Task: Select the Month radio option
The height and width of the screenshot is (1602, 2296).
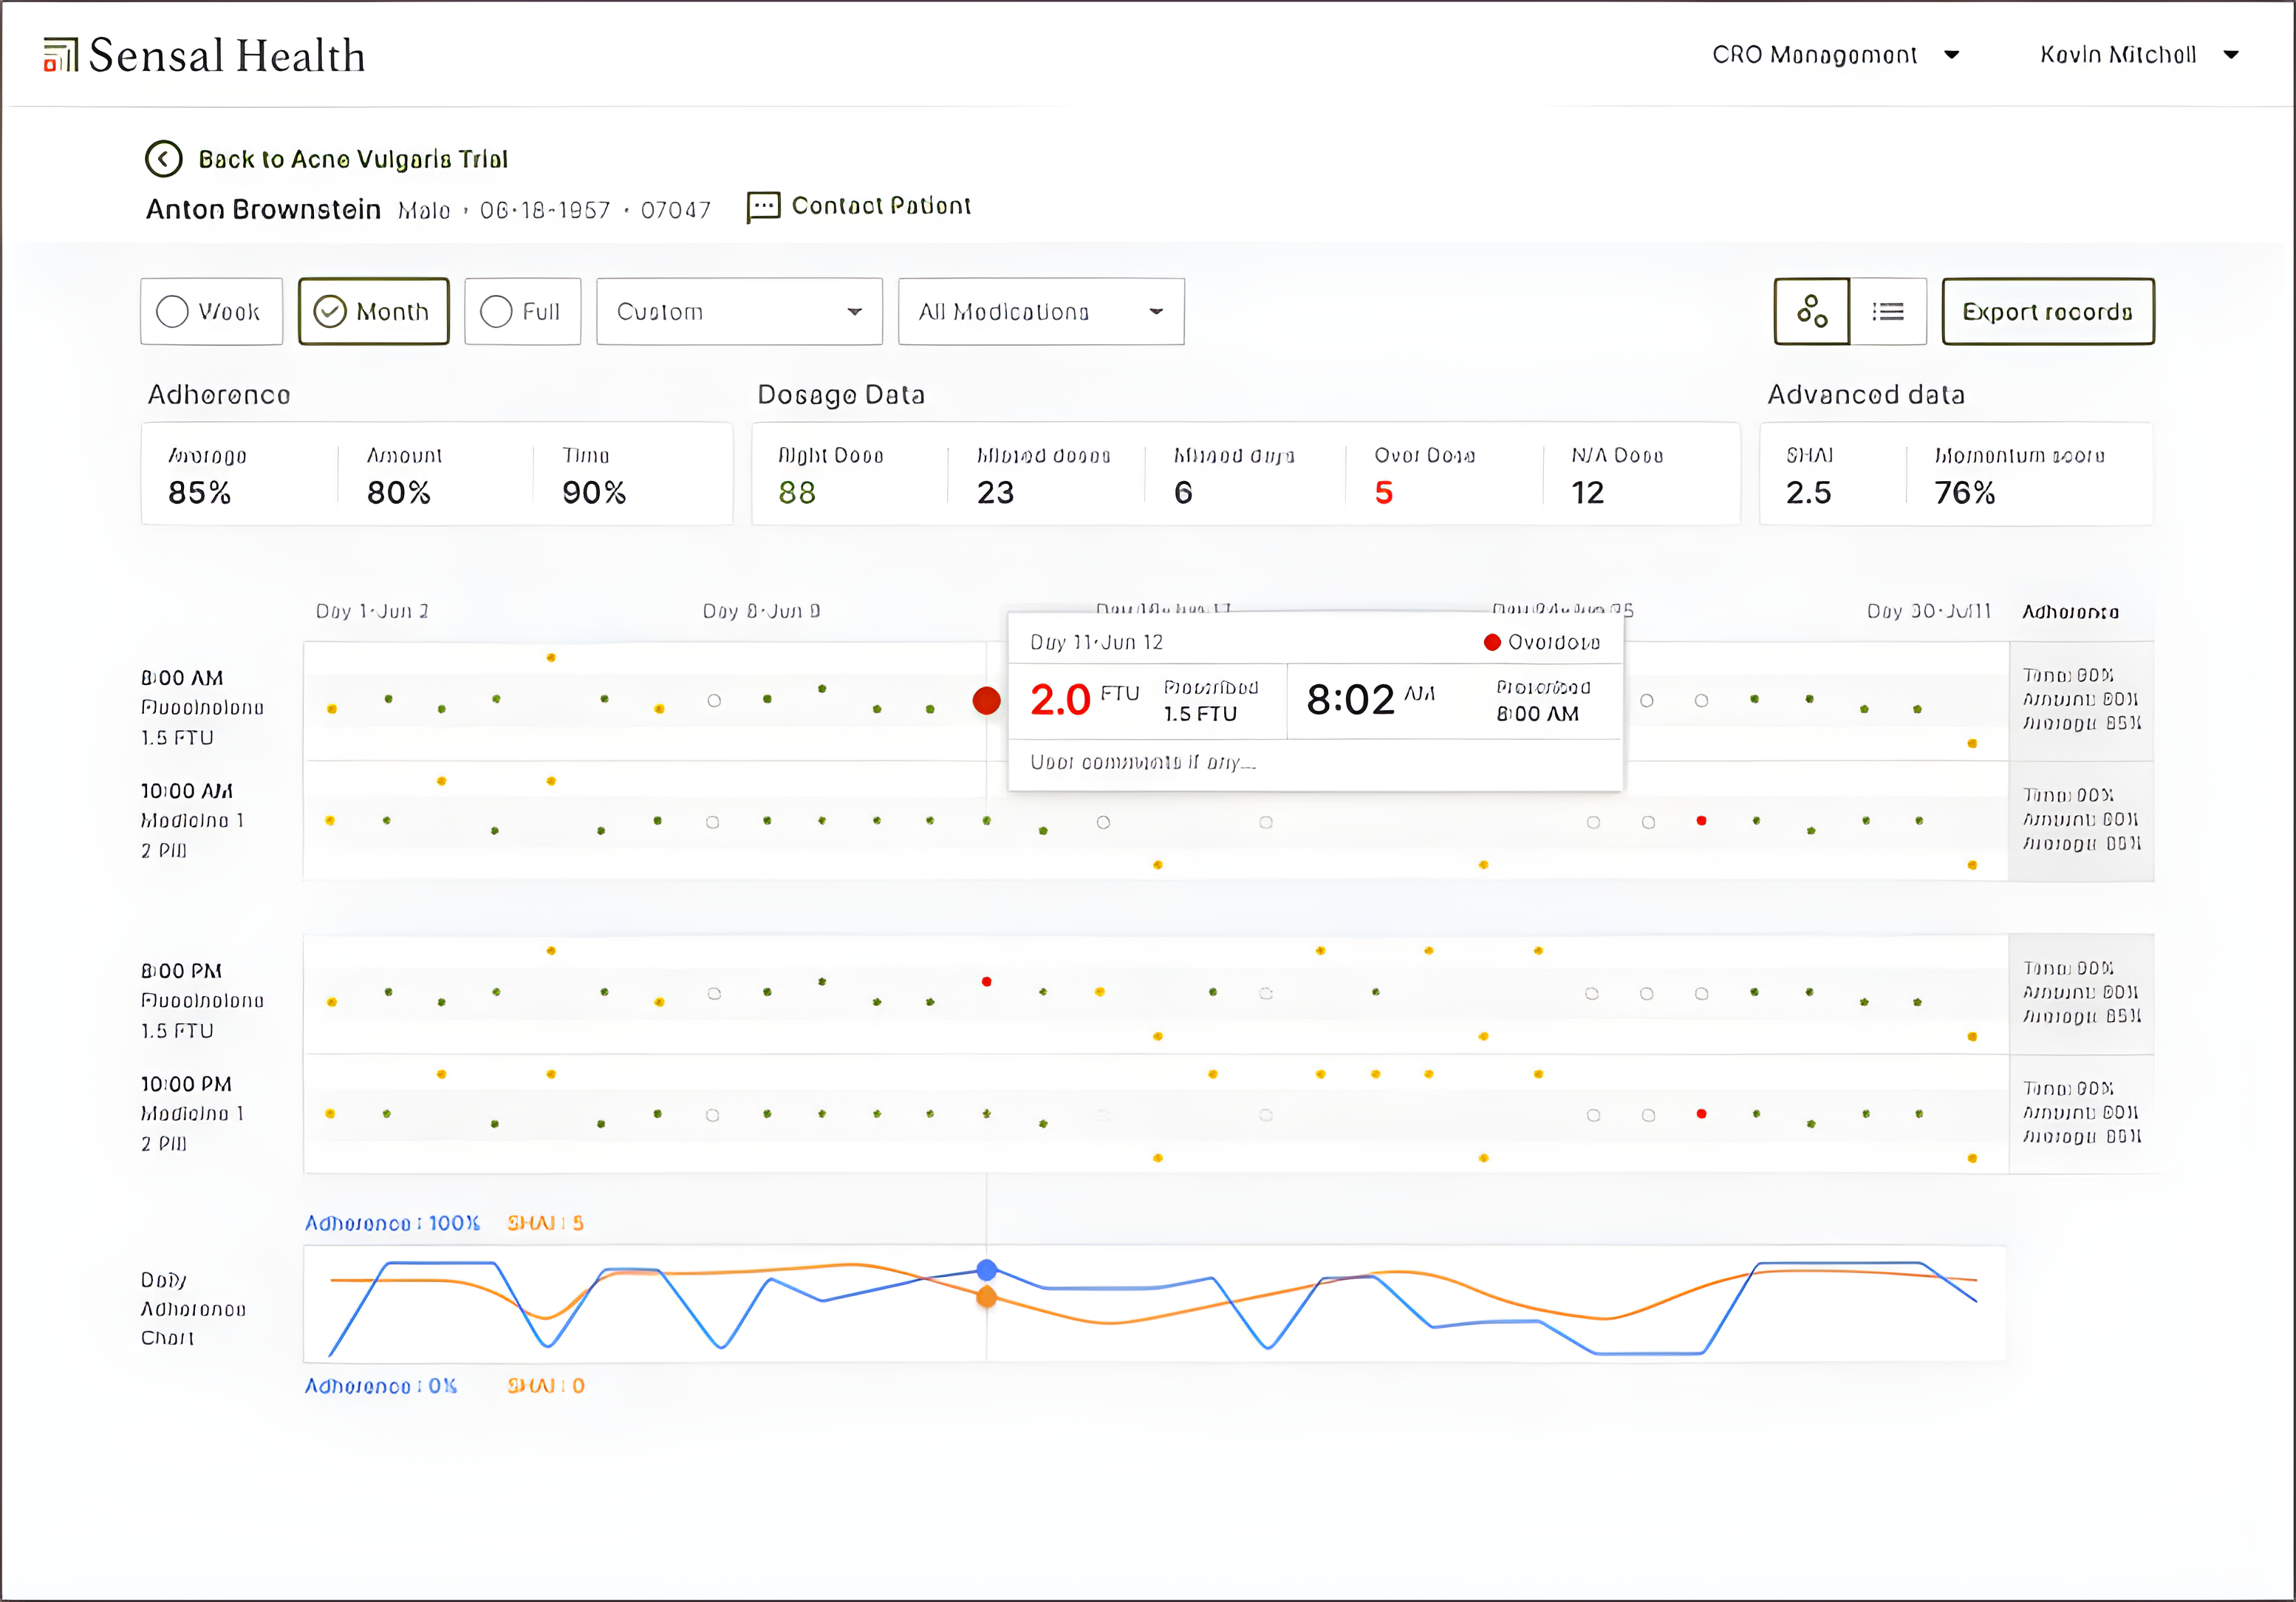Action: coord(373,311)
